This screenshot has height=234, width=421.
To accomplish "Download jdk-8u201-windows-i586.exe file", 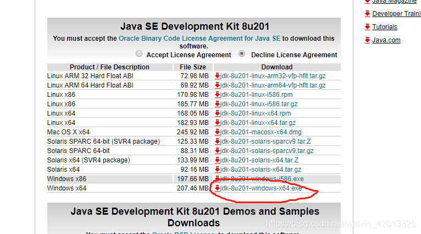I will click(x=262, y=179).
